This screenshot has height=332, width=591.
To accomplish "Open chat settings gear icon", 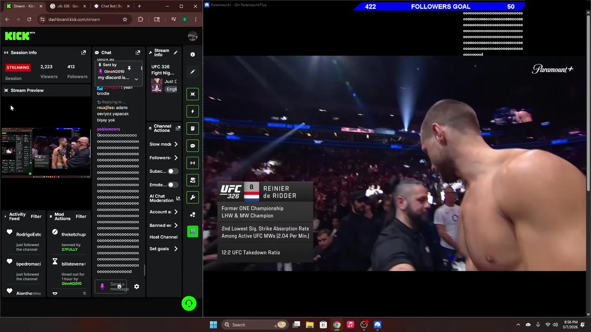I will (x=137, y=286).
